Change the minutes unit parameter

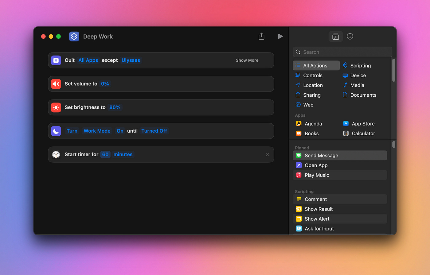click(123, 154)
